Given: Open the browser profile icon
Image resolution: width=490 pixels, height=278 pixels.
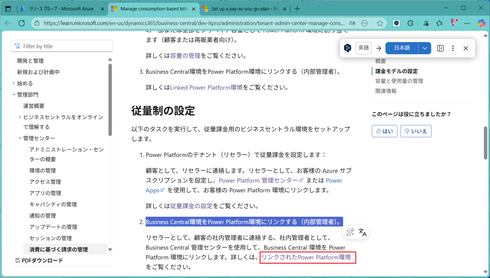Looking at the screenshot, I should [x=454, y=22].
